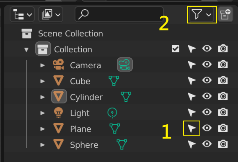Toggle Plane selectable arrow icon
238x162 pixels.
point(191,129)
